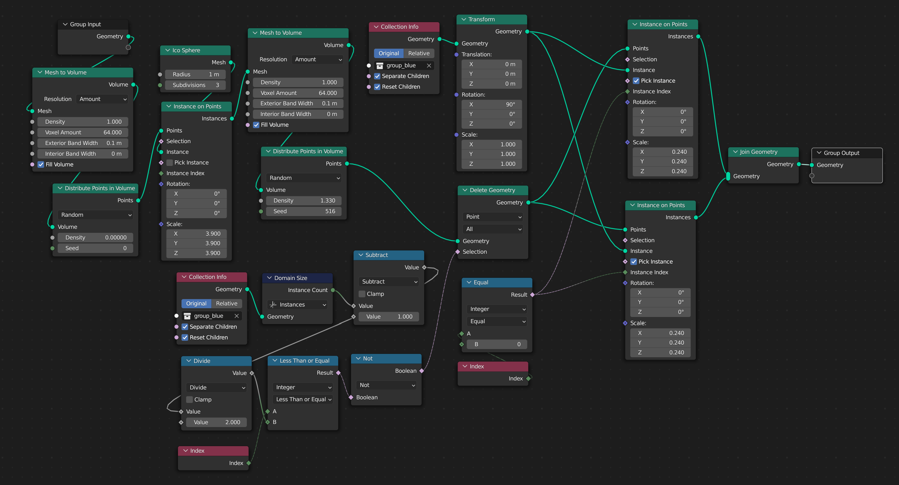Enable Clamp checkbox in Subtract node
Screen dimensions: 899x485
pos(362,294)
